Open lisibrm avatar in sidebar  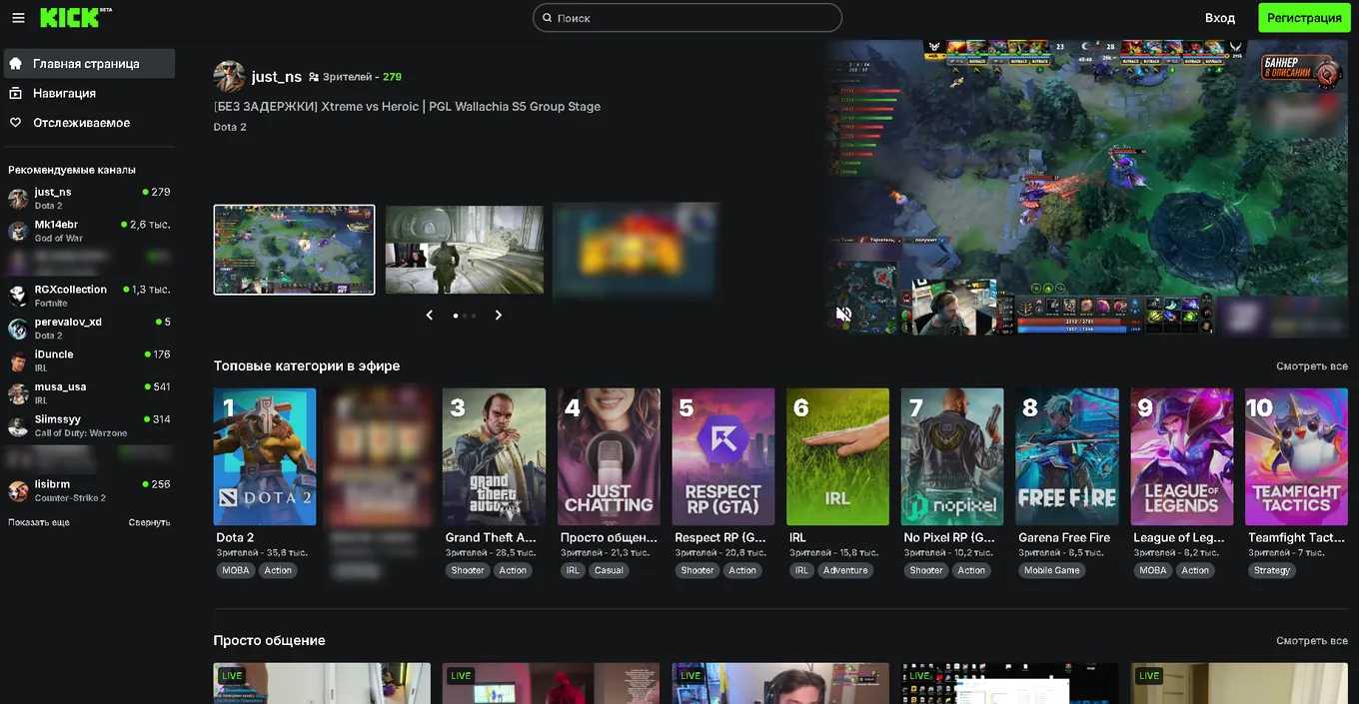[18, 490]
